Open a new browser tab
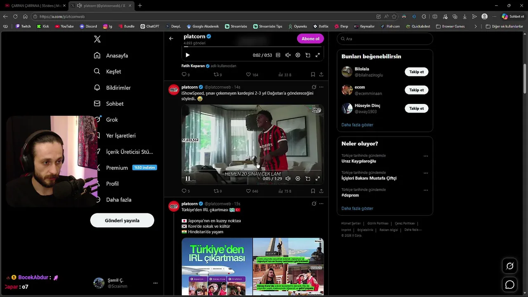The image size is (528, 297). (x=140, y=5)
